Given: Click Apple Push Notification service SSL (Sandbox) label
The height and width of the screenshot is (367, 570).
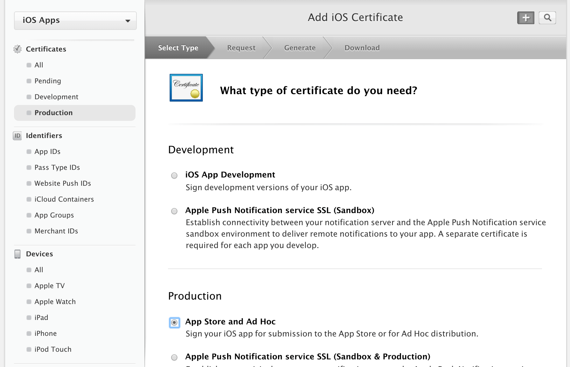Looking at the screenshot, I should point(280,210).
